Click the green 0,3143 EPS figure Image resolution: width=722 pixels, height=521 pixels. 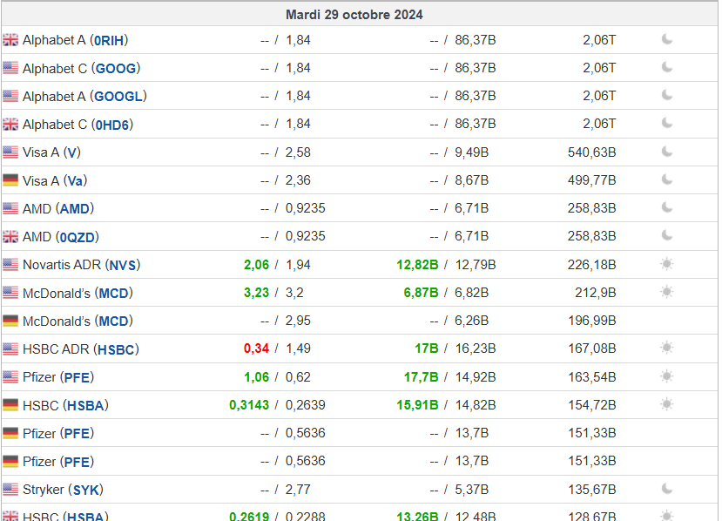(x=249, y=405)
